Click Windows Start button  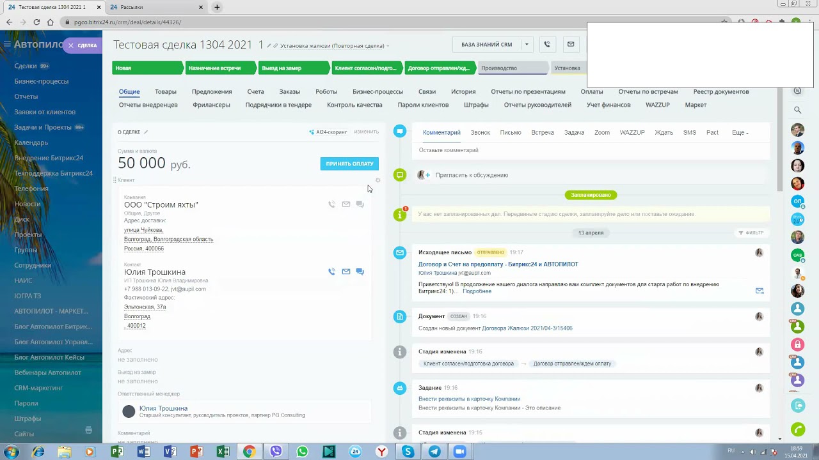pos(12,452)
